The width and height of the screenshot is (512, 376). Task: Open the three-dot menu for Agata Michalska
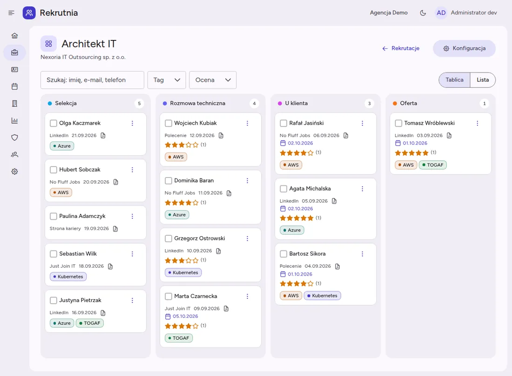362,189
